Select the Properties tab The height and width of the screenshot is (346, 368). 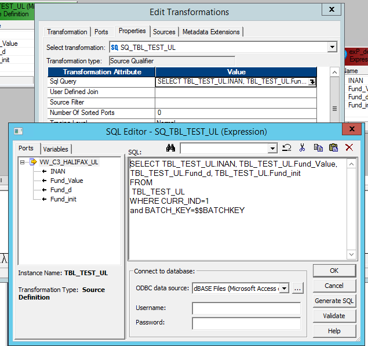point(132,31)
